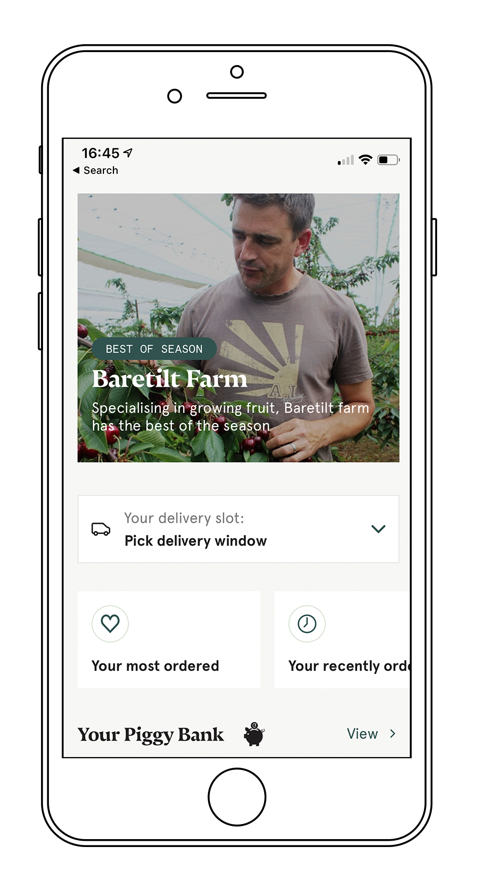This screenshot has width=477, height=877.
Task: Expand the delivery slot chevron
Action: coord(379,529)
